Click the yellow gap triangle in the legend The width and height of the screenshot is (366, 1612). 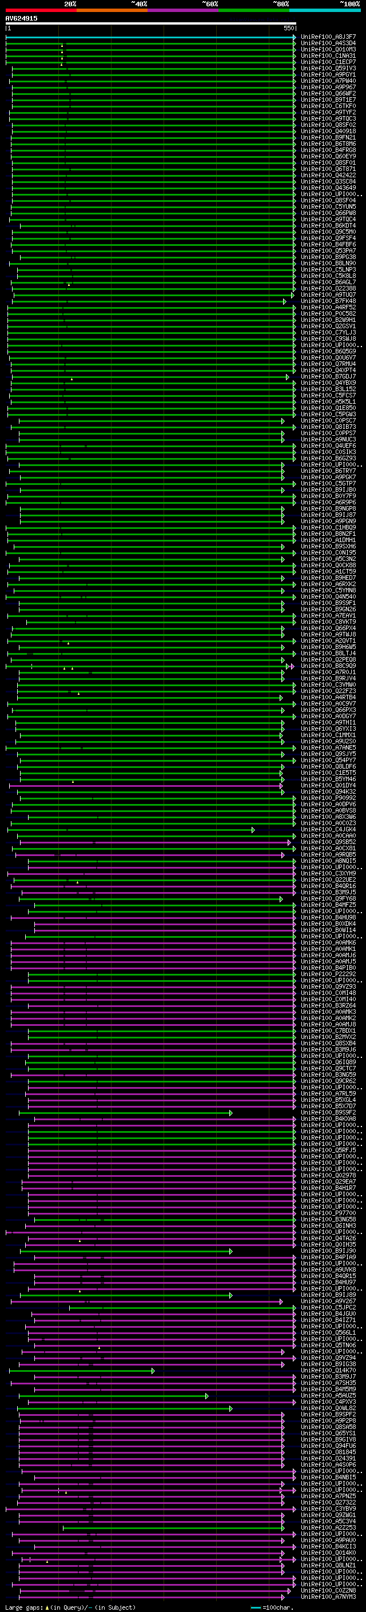pyautogui.click(x=47, y=1607)
